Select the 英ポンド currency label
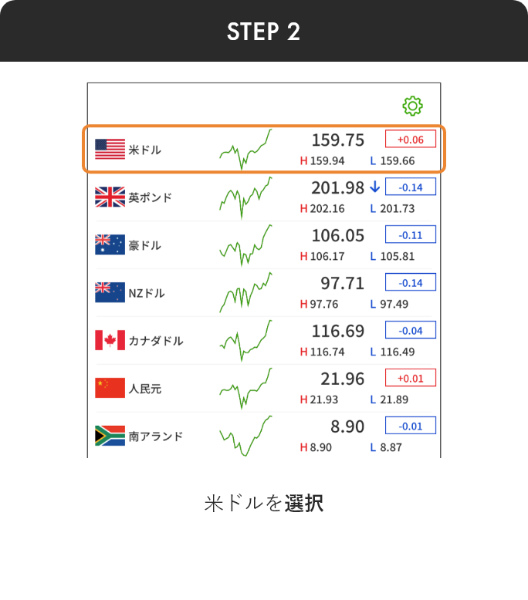528x600 pixels. click(150, 197)
